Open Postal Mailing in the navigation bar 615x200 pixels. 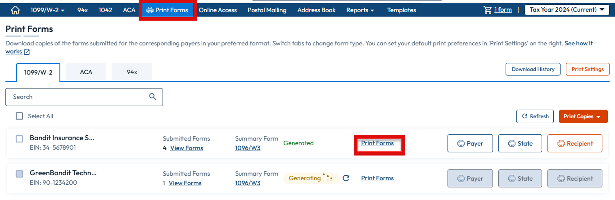[x=267, y=10]
